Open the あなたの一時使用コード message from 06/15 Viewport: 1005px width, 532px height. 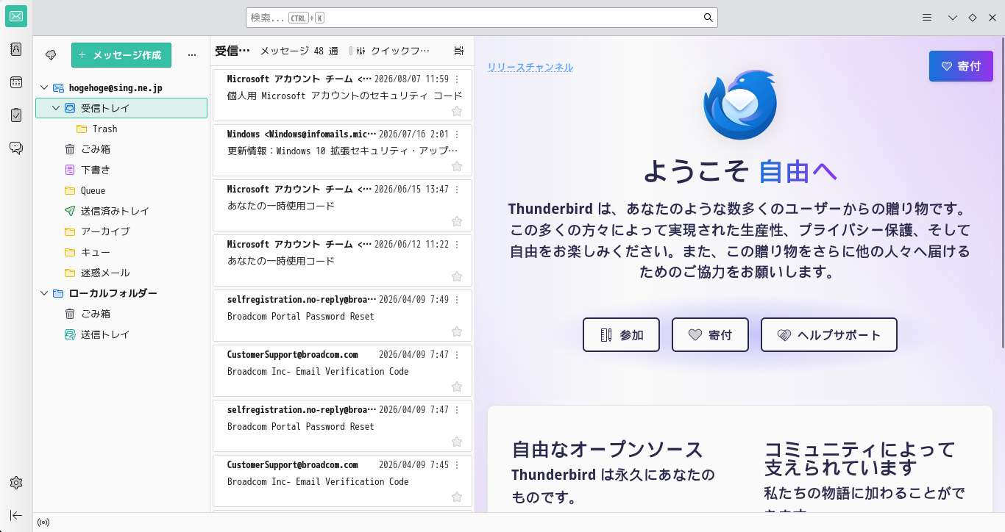(x=342, y=207)
